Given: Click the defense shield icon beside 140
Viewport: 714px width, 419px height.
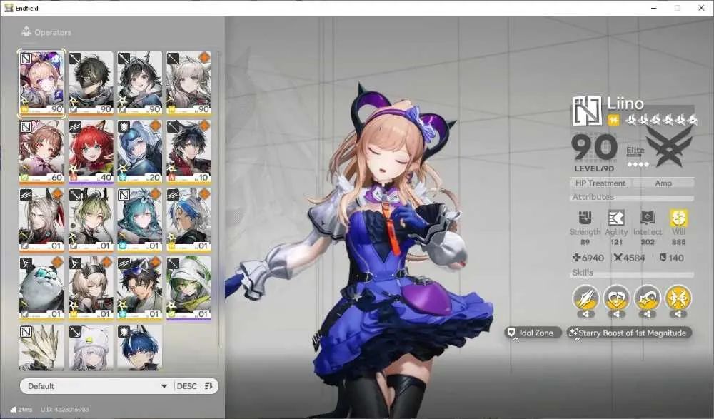Looking at the screenshot, I should pos(663,258).
